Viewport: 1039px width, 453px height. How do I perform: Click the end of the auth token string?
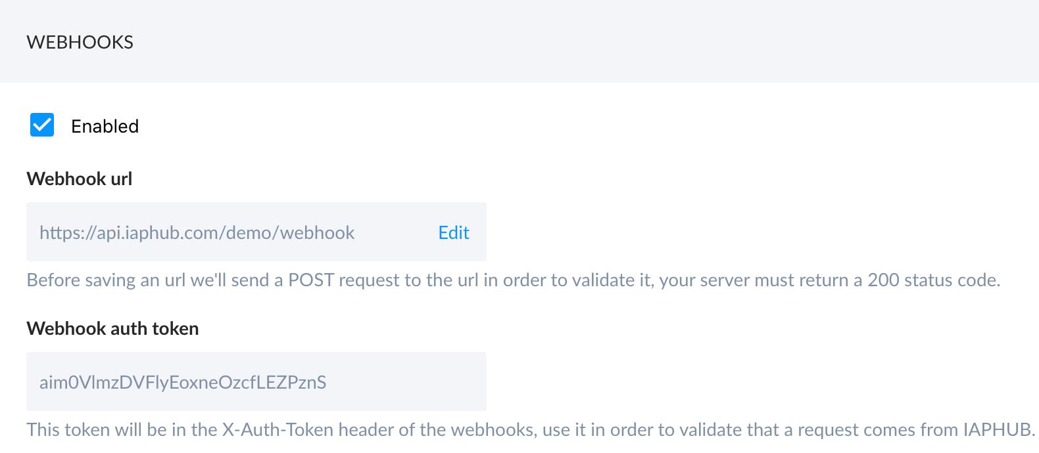325,382
